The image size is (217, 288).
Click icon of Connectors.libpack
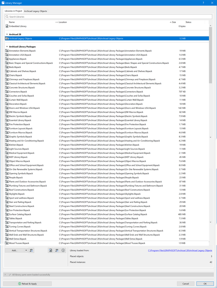pyautogui.click(x=7, y=92)
